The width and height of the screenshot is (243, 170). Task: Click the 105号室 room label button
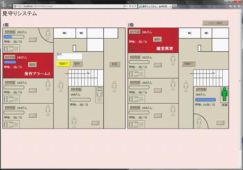click(76, 89)
